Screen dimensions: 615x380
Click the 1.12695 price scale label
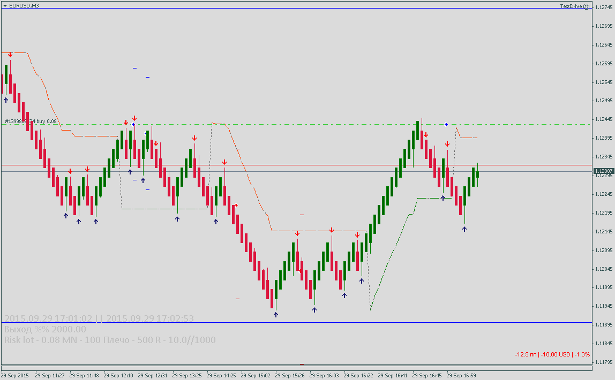pos(604,26)
